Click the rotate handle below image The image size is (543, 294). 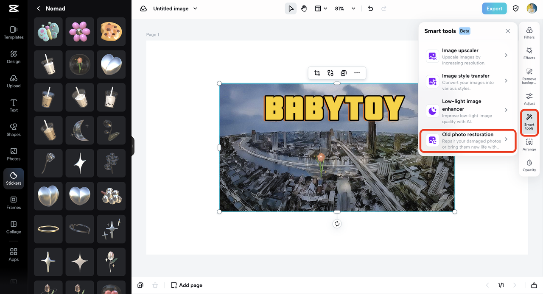tap(337, 224)
